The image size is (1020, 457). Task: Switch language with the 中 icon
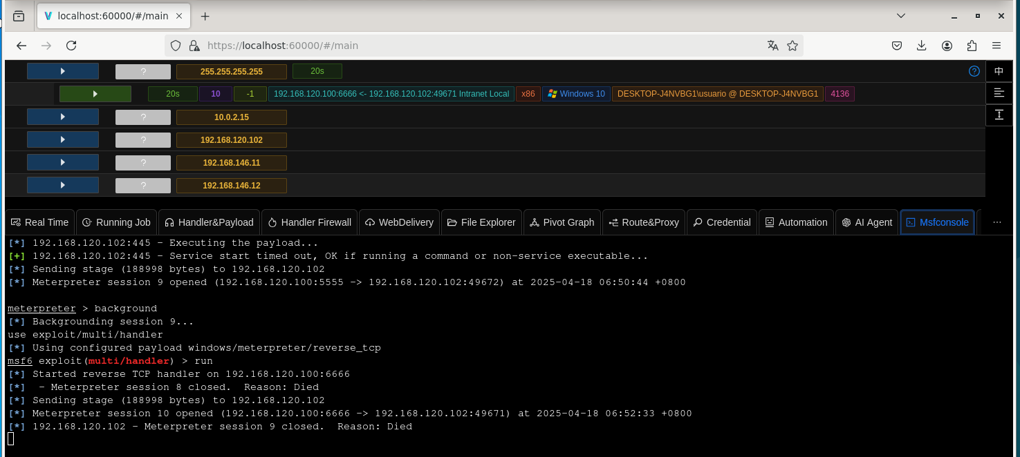tap(999, 71)
